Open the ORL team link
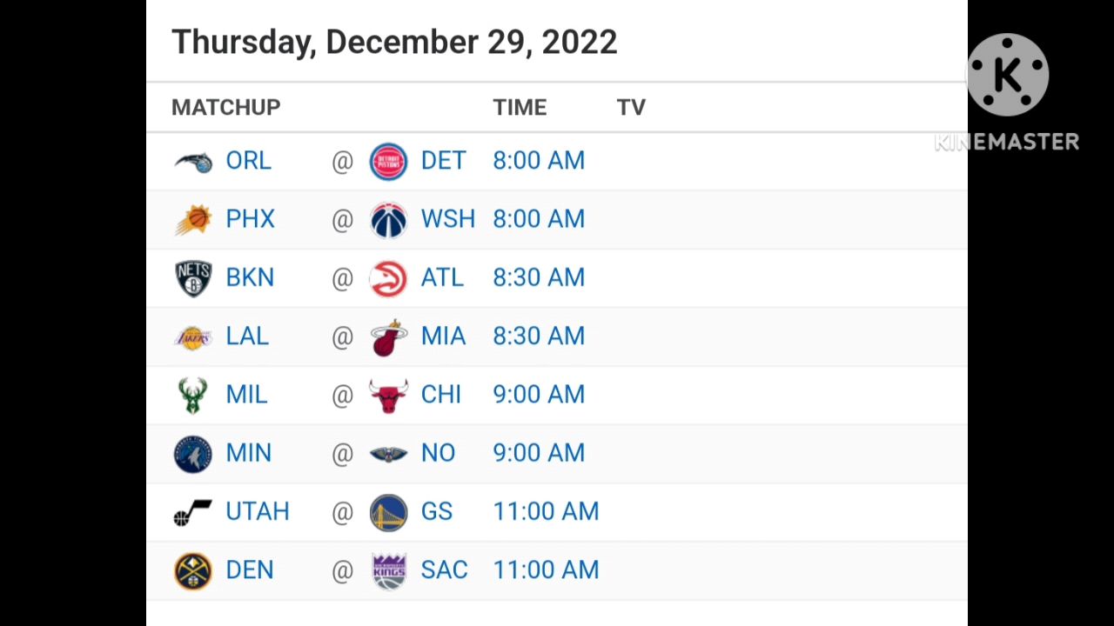Screen dimensions: 1114x626 [x=248, y=162]
